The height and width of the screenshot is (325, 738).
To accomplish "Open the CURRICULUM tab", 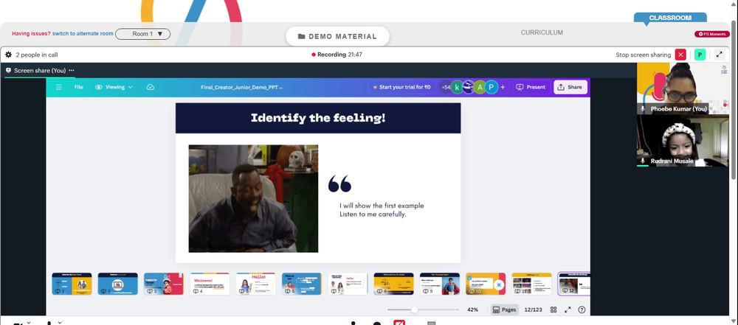I will pyautogui.click(x=542, y=32).
